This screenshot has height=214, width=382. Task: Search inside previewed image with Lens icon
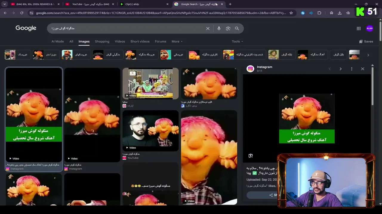pyautogui.click(x=251, y=156)
